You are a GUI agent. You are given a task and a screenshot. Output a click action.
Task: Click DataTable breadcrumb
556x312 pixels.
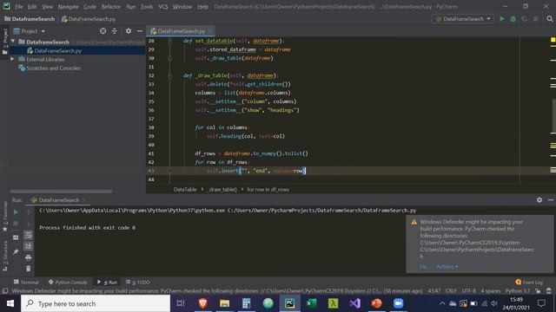coord(185,190)
